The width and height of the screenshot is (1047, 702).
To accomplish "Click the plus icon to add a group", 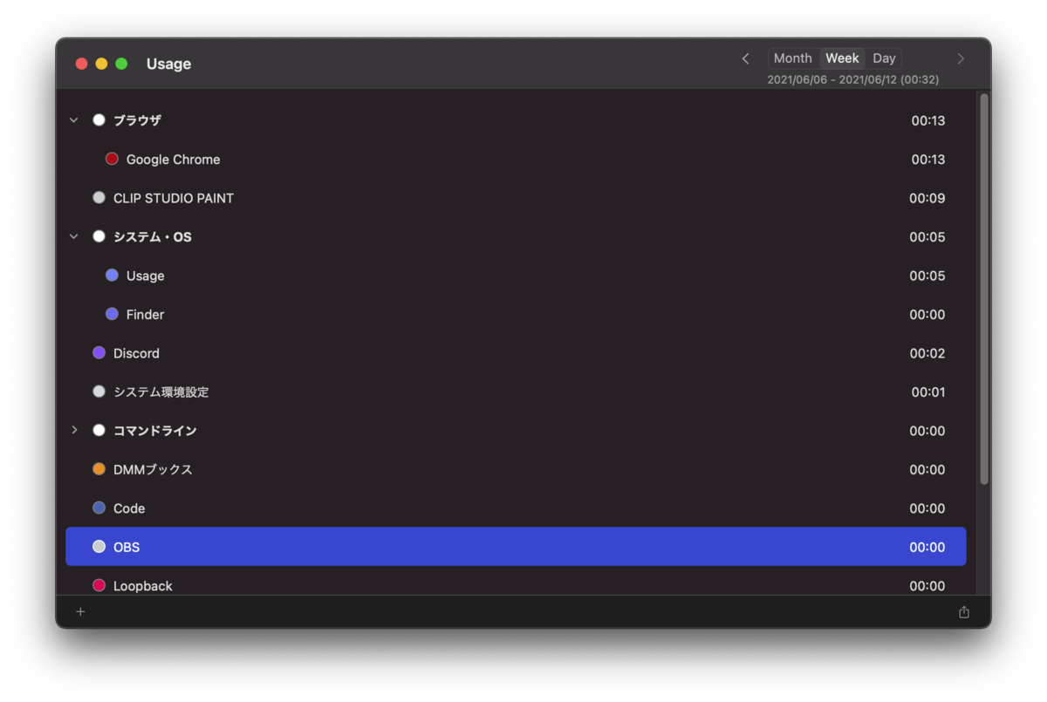I will click(x=80, y=612).
